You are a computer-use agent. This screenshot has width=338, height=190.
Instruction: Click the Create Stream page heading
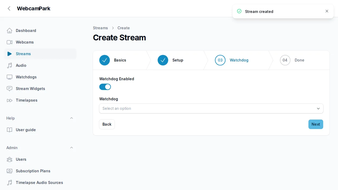click(x=119, y=37)
